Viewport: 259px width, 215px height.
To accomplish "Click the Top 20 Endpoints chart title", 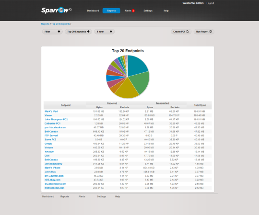I will tap(128, 51).
